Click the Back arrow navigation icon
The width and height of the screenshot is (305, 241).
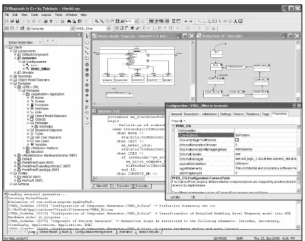coord(186,21)
